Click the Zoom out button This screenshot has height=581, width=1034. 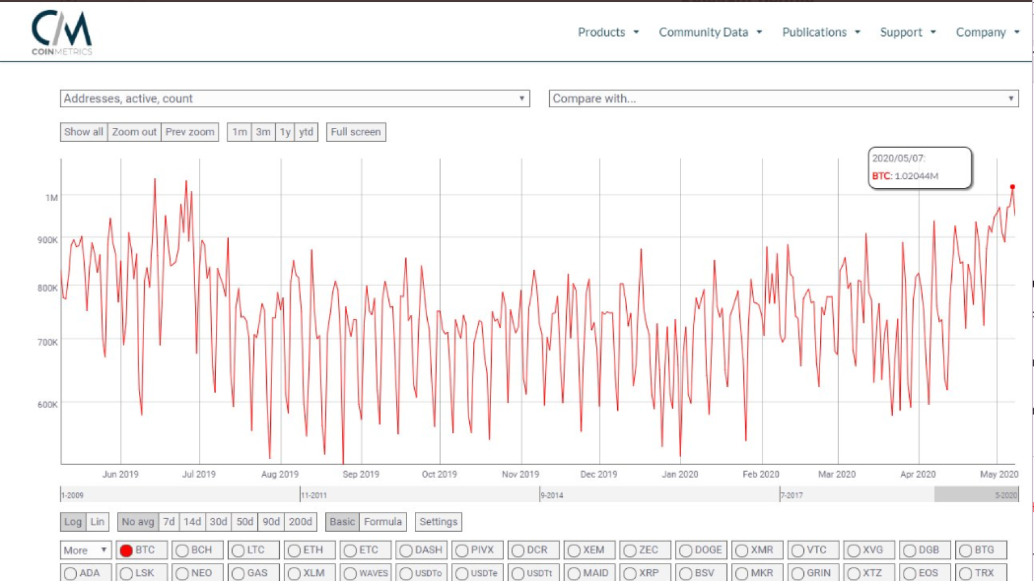(134, 132)
